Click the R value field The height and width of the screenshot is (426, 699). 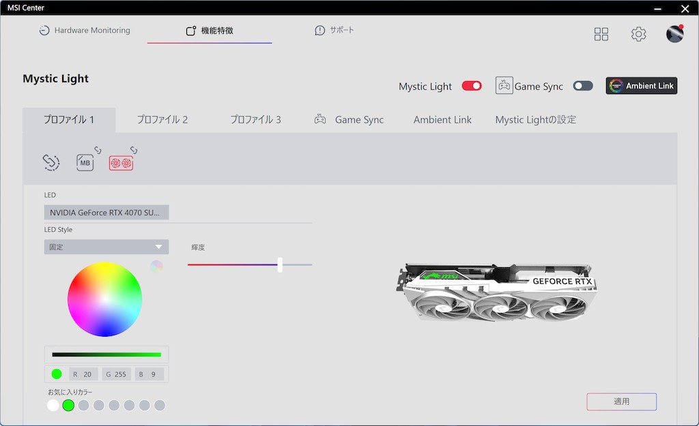tap(83, 374)
